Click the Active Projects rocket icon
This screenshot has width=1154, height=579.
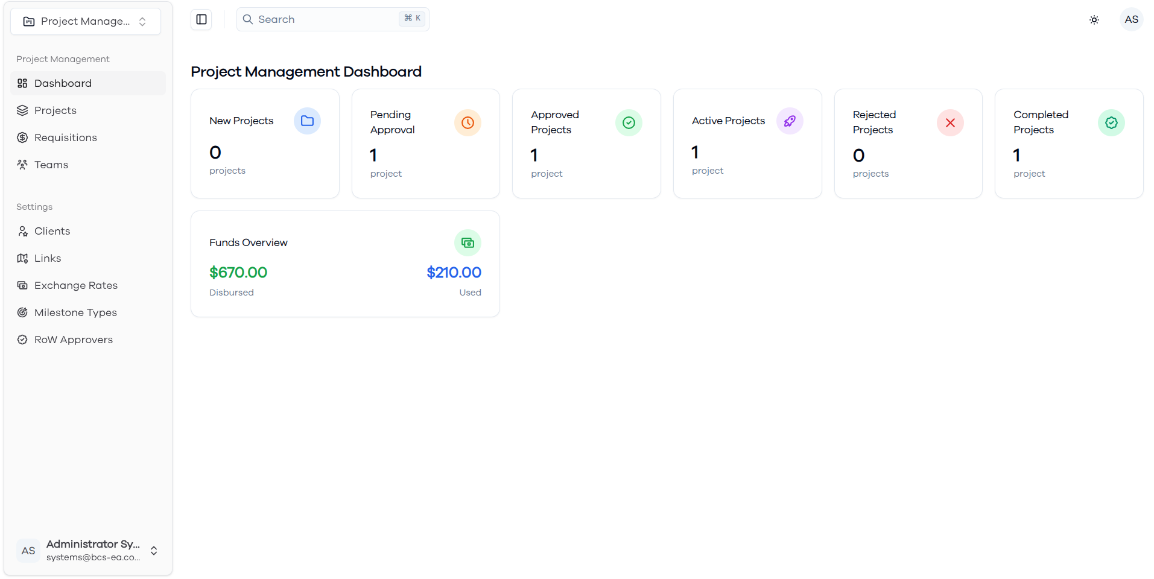790,121
